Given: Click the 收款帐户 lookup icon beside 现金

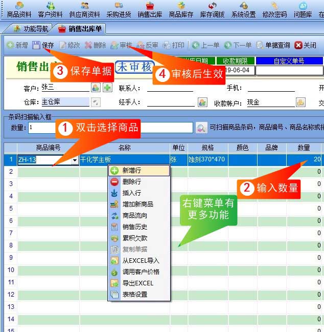Looking at the screenshot, I should click(300, 102).
